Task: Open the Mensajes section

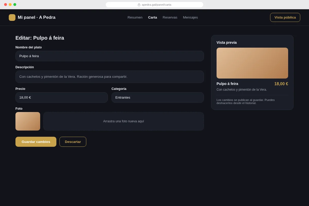Action: tap(190, 18)
